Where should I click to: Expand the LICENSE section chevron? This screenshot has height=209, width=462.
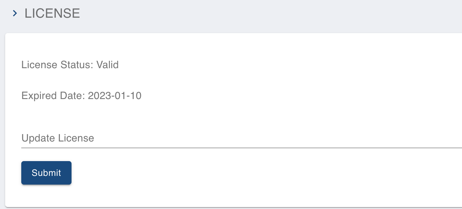tap(14, 14)
